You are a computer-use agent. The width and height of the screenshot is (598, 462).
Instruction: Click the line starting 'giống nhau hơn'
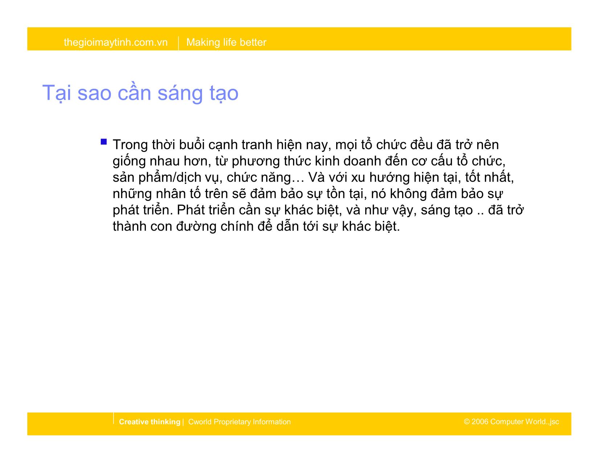(309, 161)
